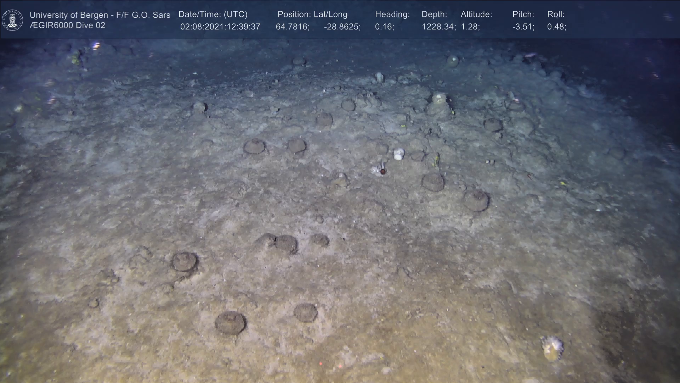Click the ÆGIR6000 Dive 02 label

67,26
